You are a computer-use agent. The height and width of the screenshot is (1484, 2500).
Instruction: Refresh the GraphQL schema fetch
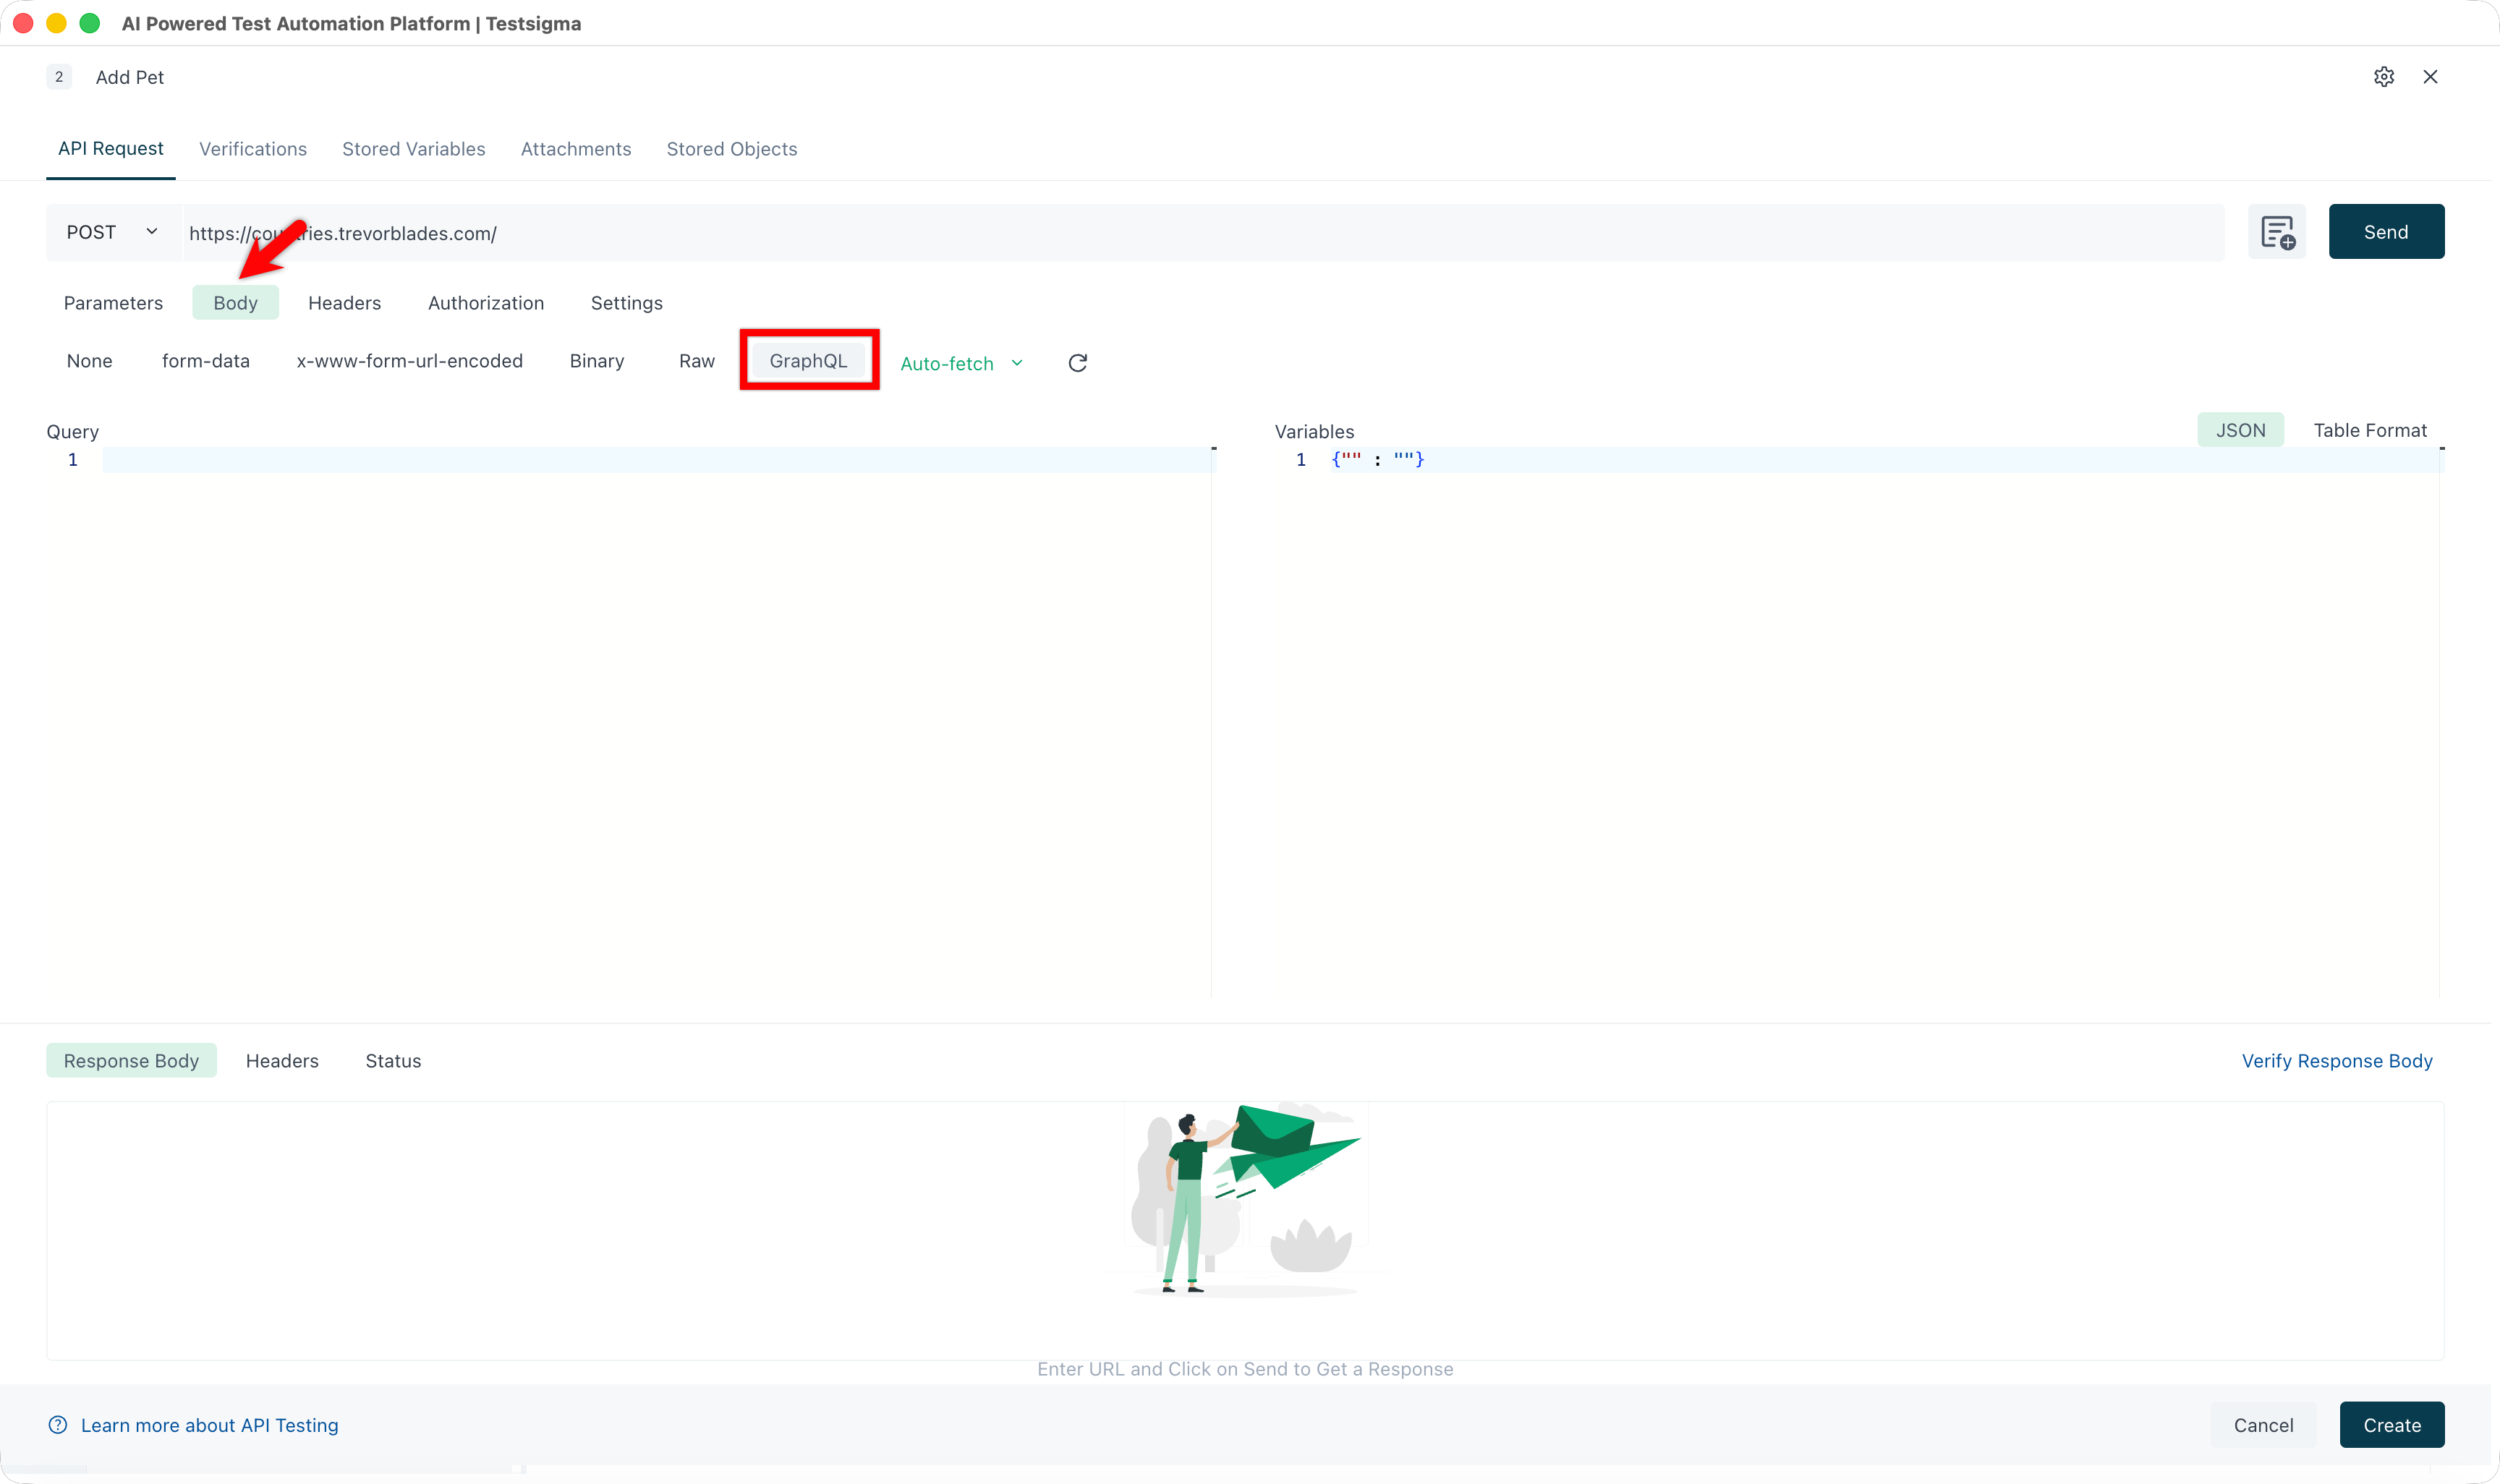click(1077, 363)
